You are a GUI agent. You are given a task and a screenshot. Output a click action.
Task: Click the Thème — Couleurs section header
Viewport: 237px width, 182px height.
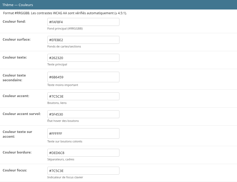click(118, 5)
